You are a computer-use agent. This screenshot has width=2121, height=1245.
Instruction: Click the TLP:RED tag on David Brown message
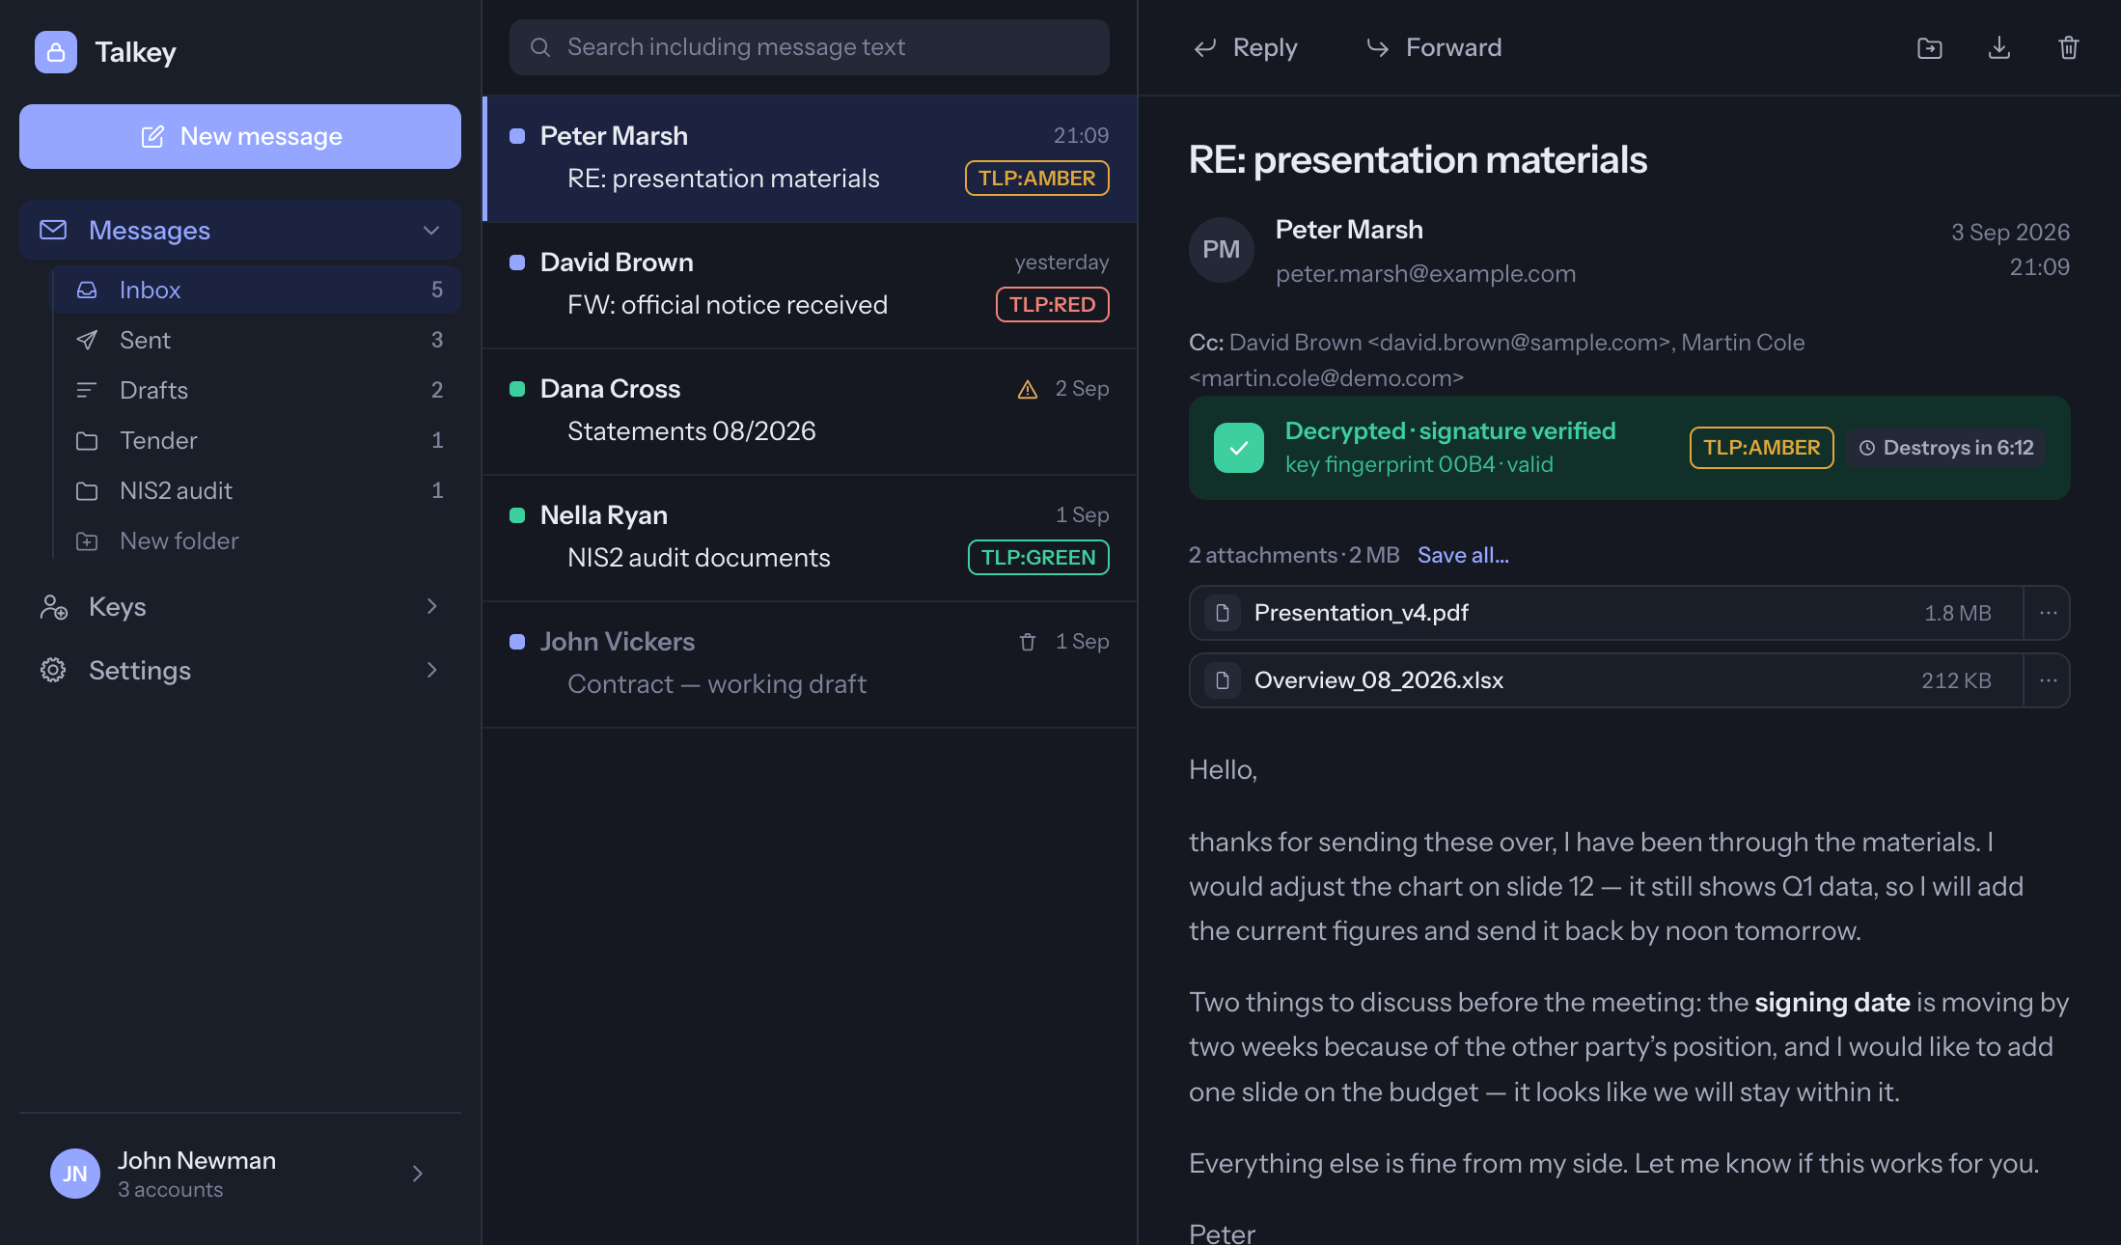pos(1052,305)
